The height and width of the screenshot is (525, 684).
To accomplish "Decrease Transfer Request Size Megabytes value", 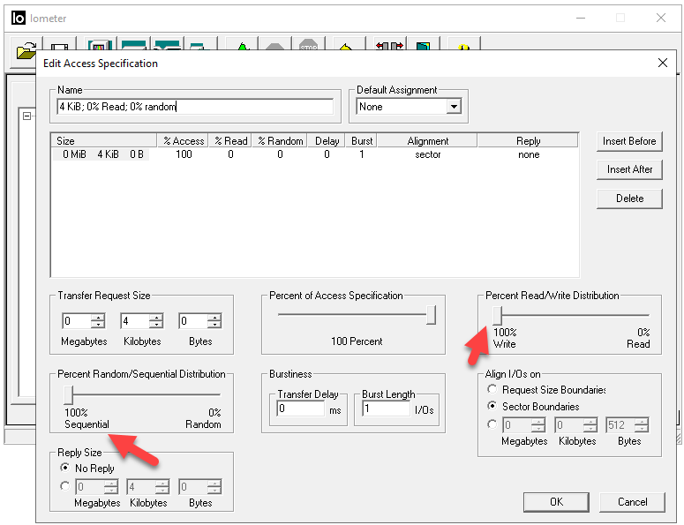I will coord(98,325).
